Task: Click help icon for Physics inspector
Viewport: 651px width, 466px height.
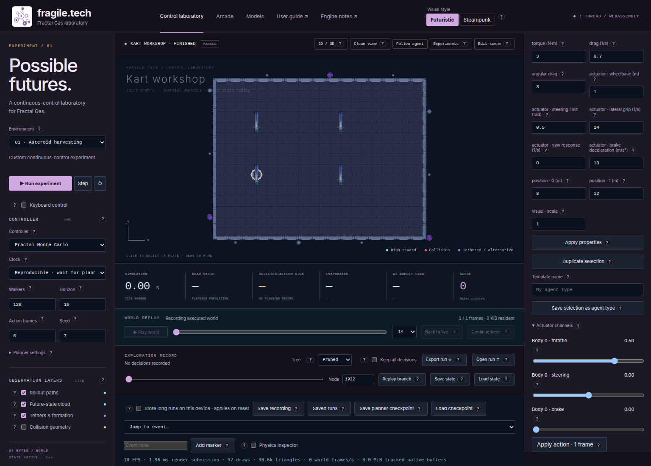Action: tap(245, 445)
